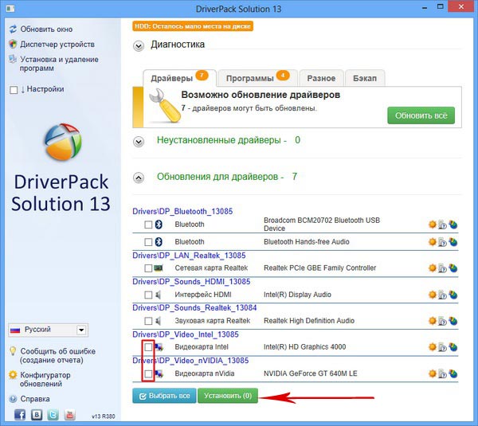
Task: Check the Broadcom BCM20702 Bluetooth USB Device checkbox
Action: (148, 225)
